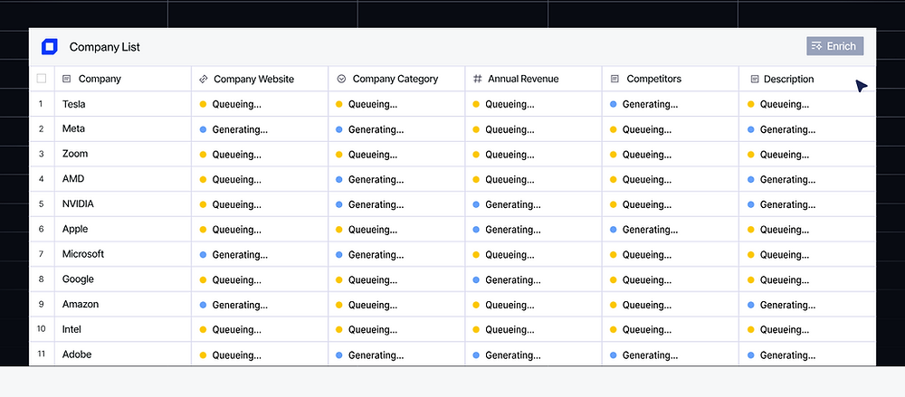Select the Adobe company cell
The width and height of the screenshot is (905, 397).
coord(123,354)
